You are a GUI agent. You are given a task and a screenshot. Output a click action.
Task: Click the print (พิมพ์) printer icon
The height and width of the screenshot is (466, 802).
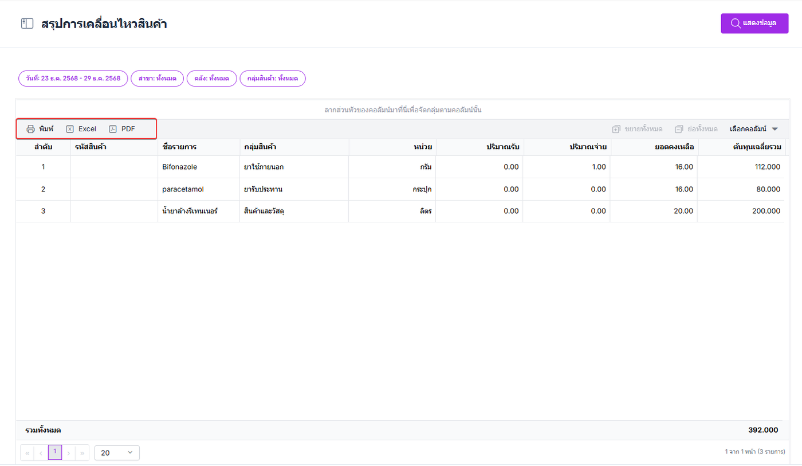[31, 129]
